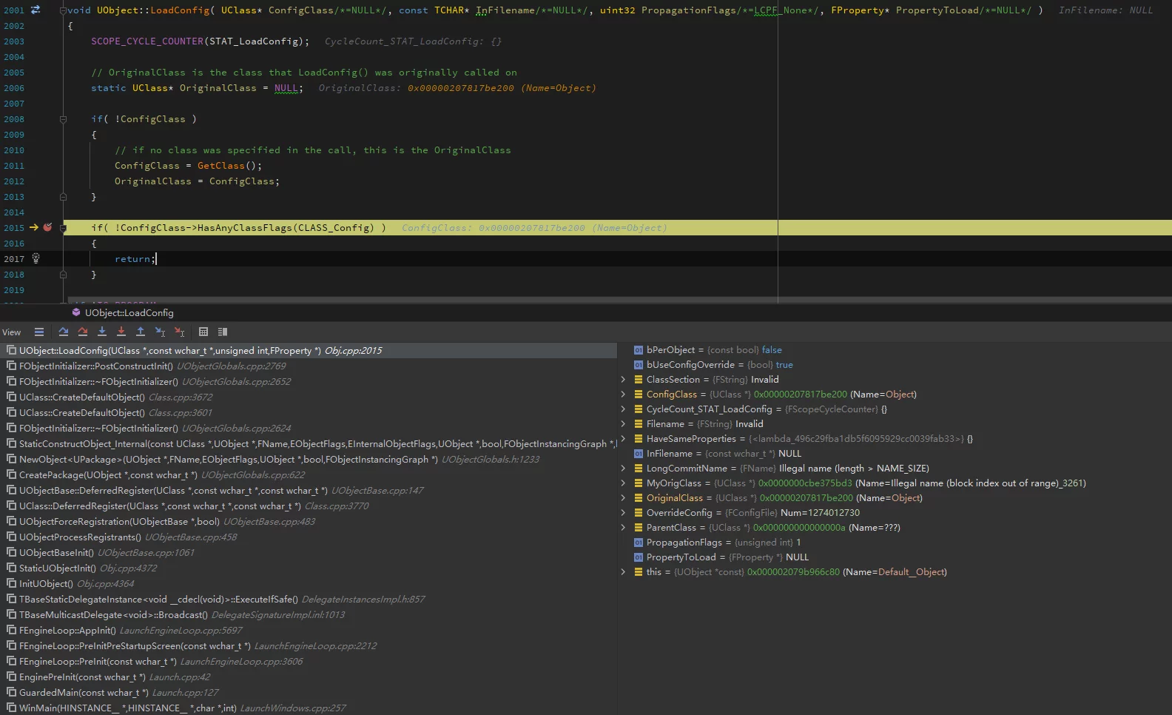
Task: Click the blue Step Into icon
Action: (x=102, y=332)
